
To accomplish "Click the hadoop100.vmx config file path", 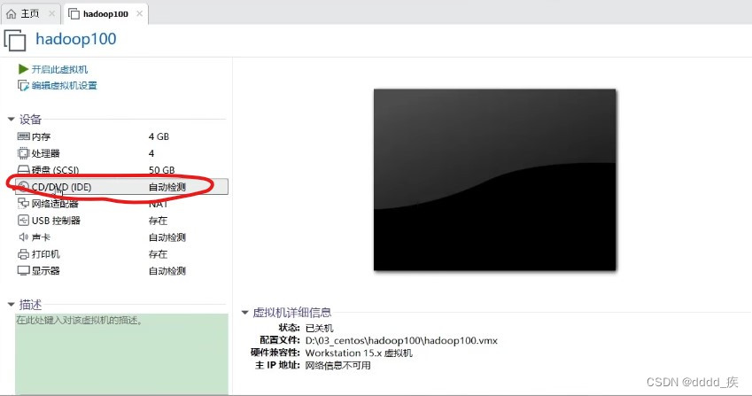I will click(x=401, y=341).
